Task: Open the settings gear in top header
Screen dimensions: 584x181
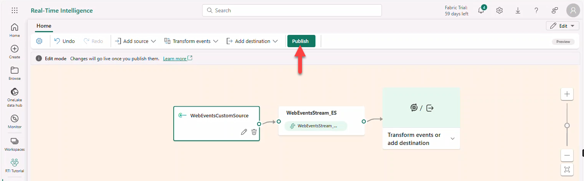Action: 499,10
